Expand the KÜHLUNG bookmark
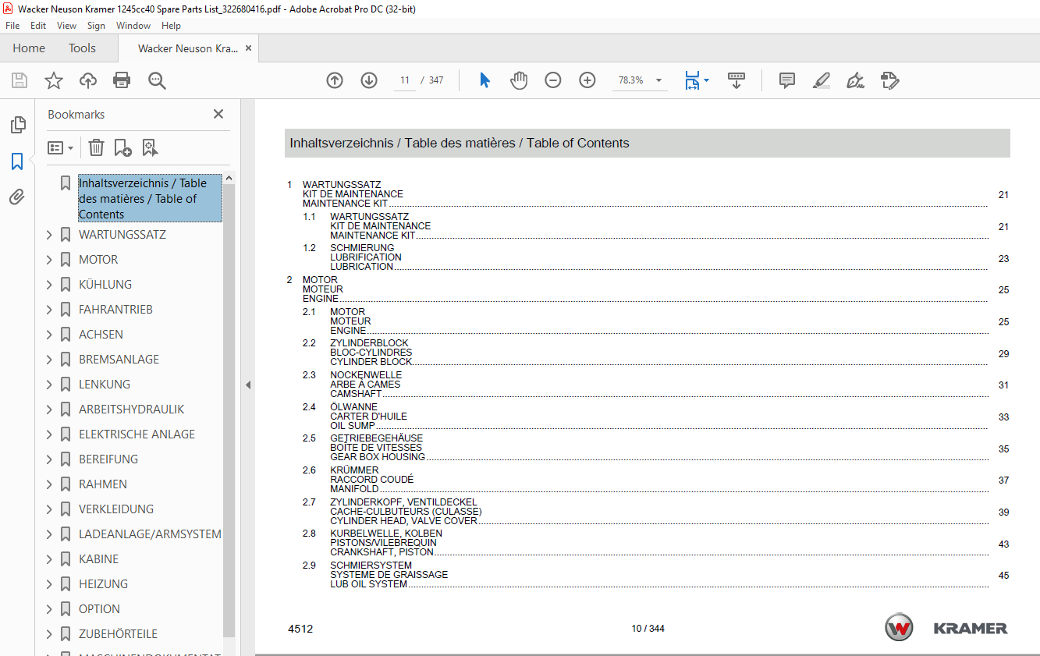1040x656 pixels. pyautogui.click(x=49, y=285)
